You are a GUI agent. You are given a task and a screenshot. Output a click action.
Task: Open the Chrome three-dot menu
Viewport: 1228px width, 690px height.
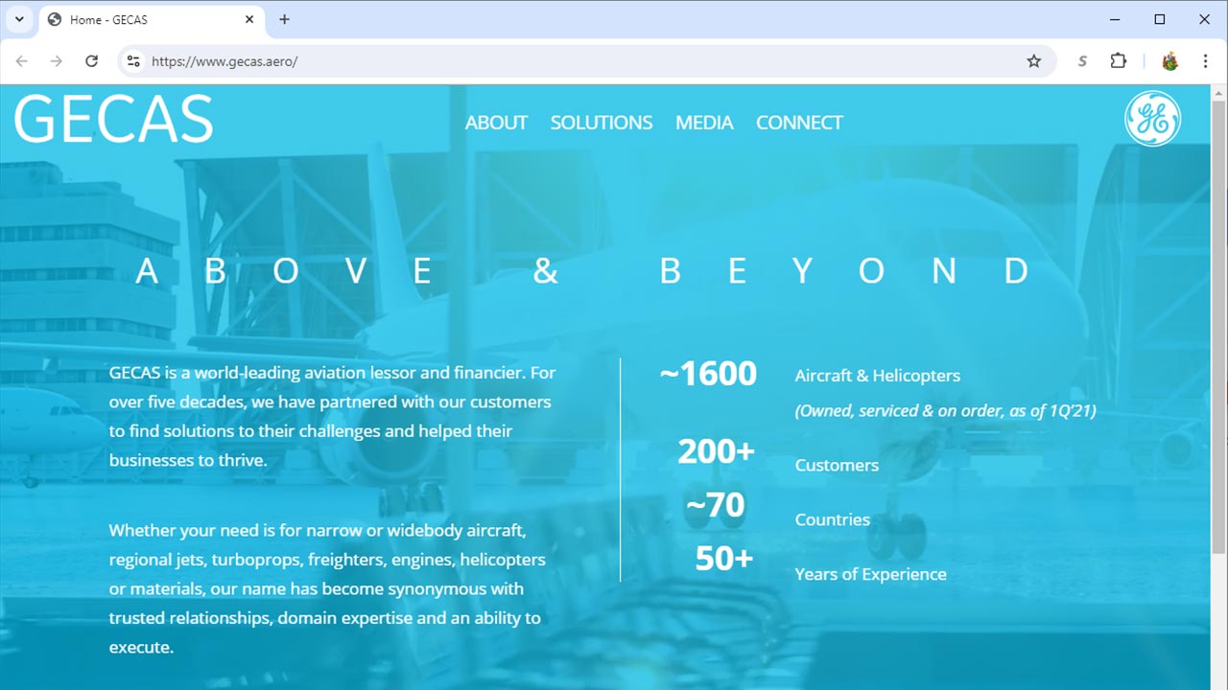(1205, 61)
